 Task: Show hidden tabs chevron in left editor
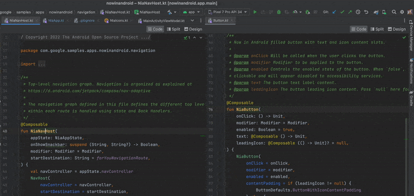coord(192,21)
